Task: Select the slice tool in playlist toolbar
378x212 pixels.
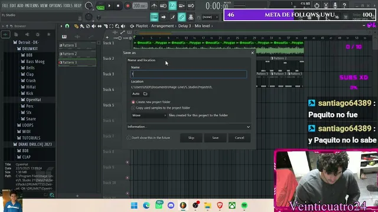Action: [x=105, y=26]
